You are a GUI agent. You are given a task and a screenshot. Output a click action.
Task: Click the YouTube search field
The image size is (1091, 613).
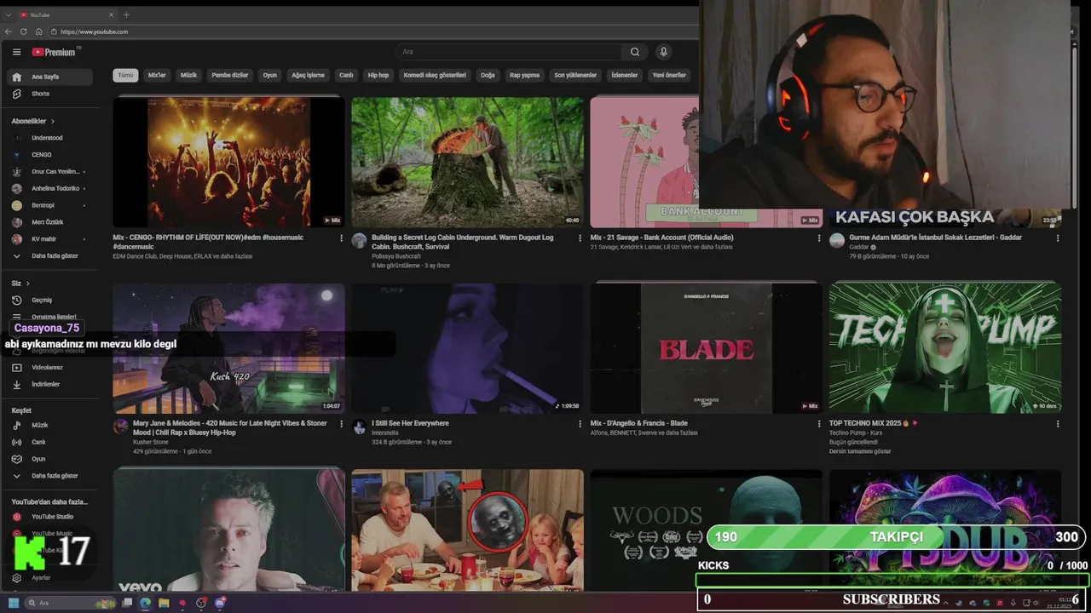coord(510,52)
